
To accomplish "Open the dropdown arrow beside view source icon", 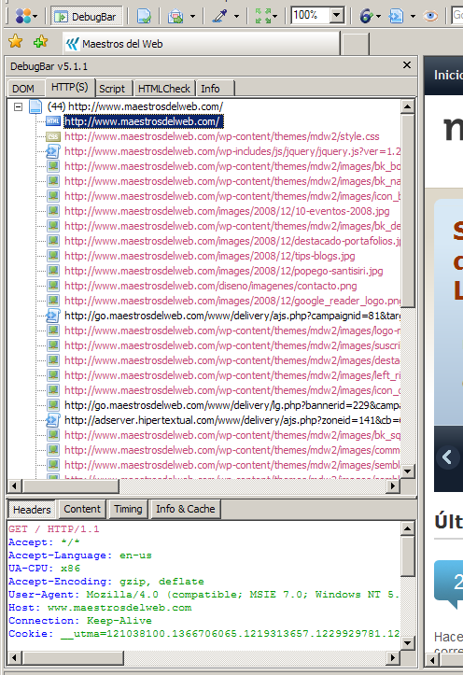I will click(x=414, y=17).
